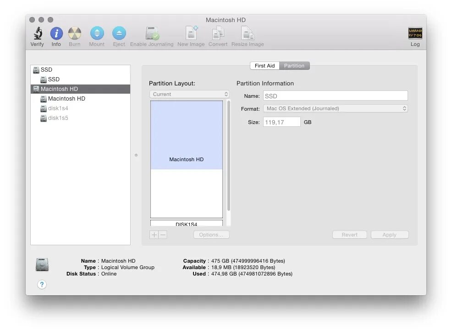Image resolution: width=452 pixels, height=332 pixels.
Task: Click the Eject toolbar icon
Action: (119, 34)
